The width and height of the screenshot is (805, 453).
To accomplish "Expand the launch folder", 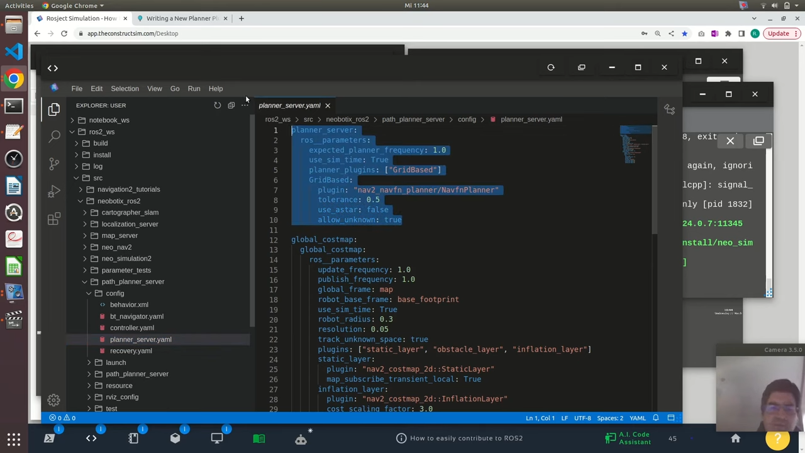I will pos(116,362).
